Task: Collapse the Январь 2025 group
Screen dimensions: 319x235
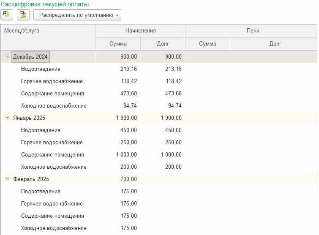Action: (x=7, y=118)
